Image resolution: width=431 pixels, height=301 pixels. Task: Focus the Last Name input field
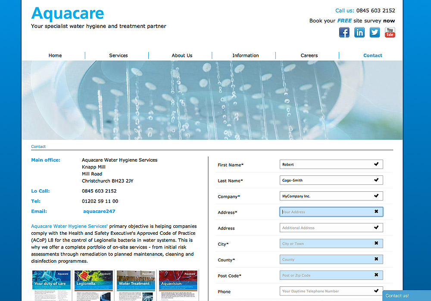pyautogui.click(x=331, y=180)
